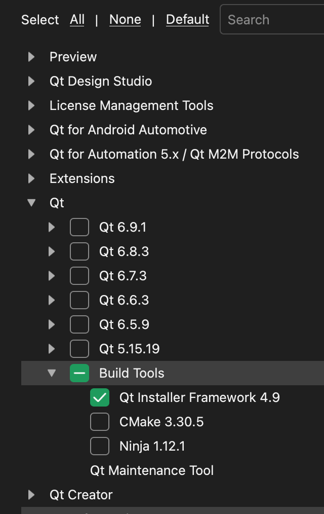Expand the Qt Design Studio node
Image resolution: width=324 pixels, height=514 pixels.
coord(31,81)
